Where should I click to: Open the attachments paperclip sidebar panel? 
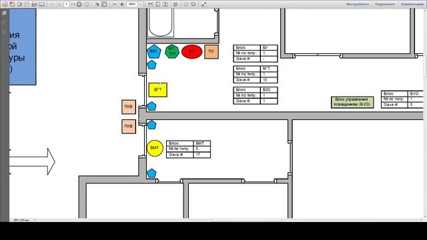pos(5,23)
